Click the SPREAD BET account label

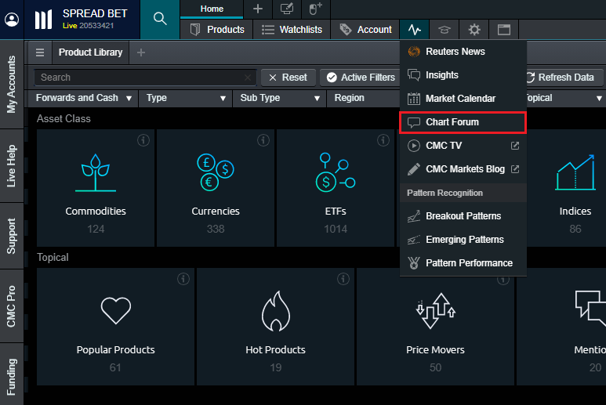(95, 13)
